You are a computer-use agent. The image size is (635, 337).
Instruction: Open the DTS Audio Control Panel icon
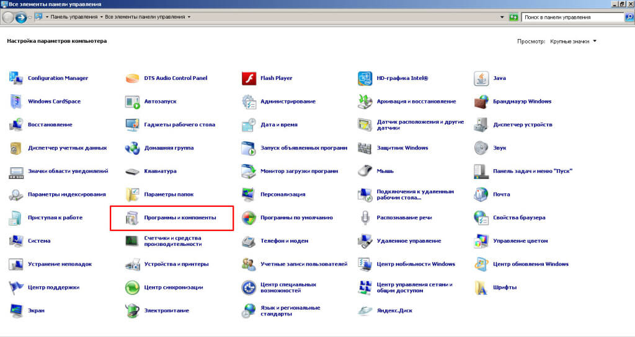pyautogui.click(x=133, y=78)
